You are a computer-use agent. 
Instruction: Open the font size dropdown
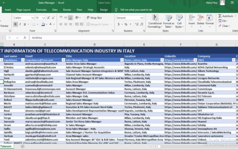(44, 18)
